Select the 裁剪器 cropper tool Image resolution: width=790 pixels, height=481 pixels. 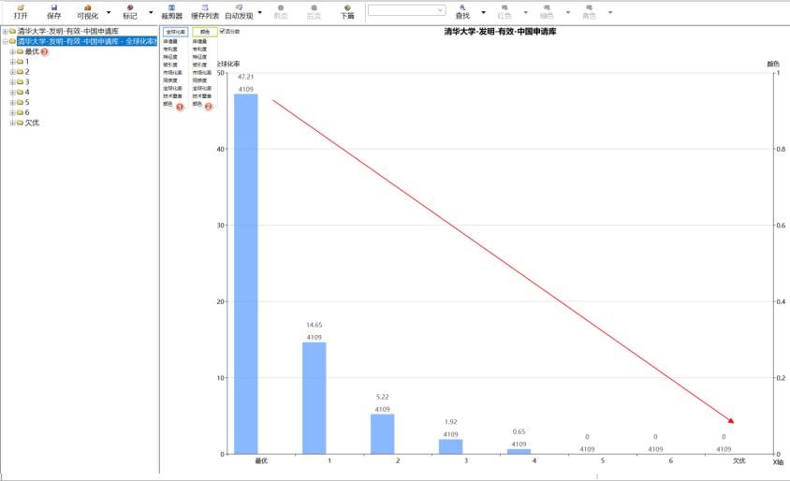(171, 11)
